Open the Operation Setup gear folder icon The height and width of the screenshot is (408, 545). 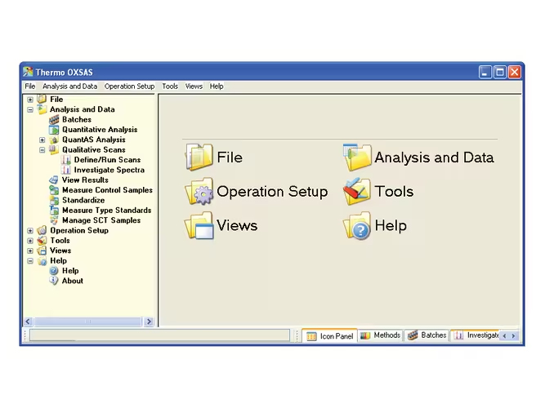pyautogui.click(x=199, y=191)
